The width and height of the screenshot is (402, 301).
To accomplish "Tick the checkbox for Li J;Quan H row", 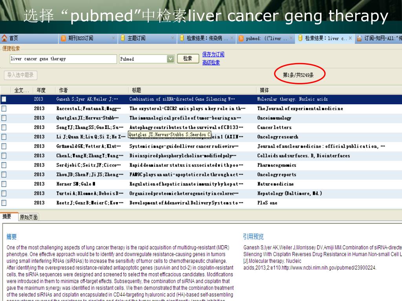I will tap(4, 137).
